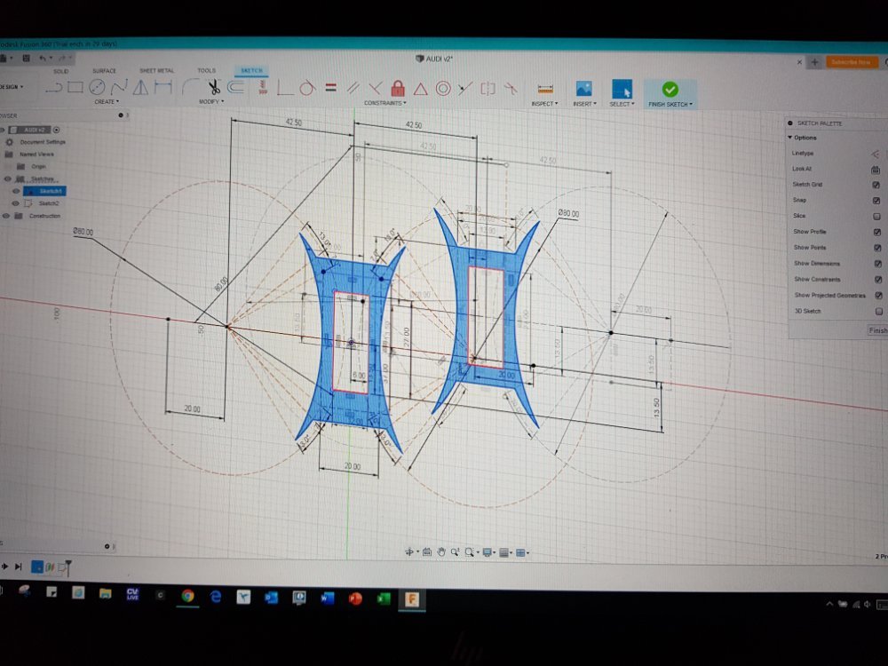Apply the Midpoint triangle constraint
The height and width of the screenshot is (666, 888).
click(420, 88)
